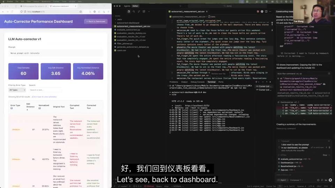Viewport: 335px width, 188px height.
Task: Click the white round icon in editor toolbar
Action: coord(262,11)
